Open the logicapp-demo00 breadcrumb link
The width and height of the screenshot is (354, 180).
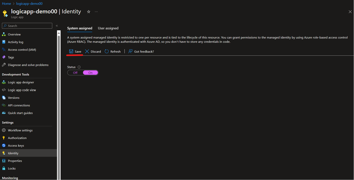(29, 4)
